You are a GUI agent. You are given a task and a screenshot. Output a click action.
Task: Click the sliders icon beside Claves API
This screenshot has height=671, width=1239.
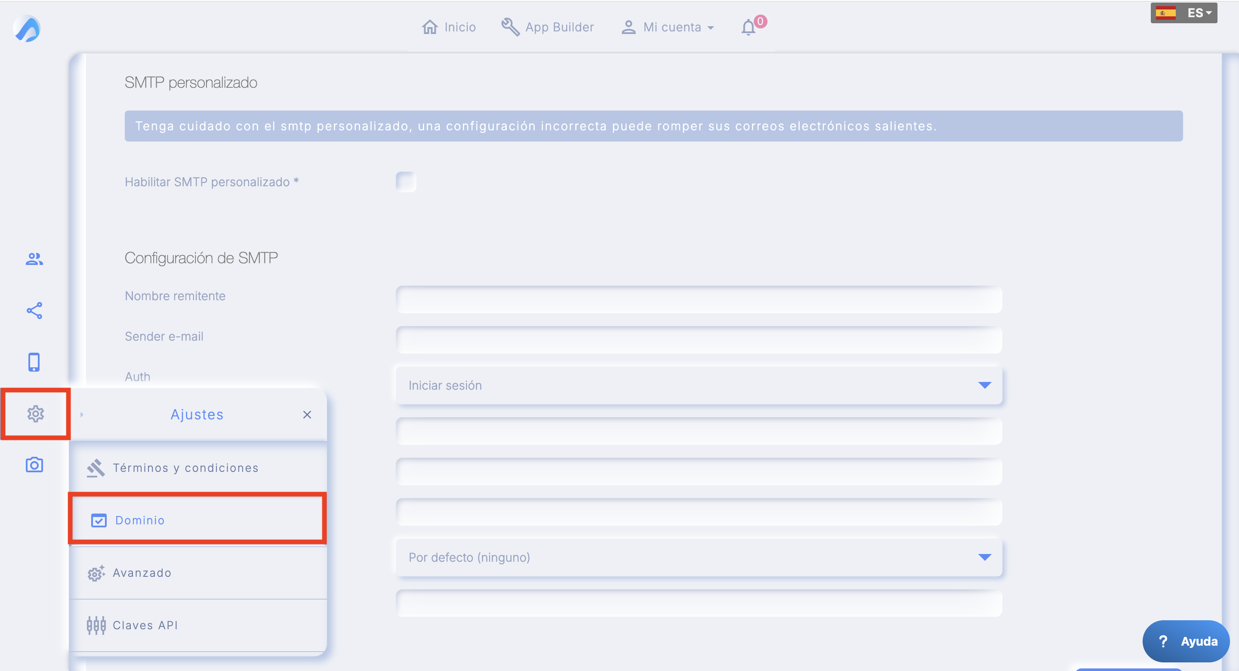point(96,625)
